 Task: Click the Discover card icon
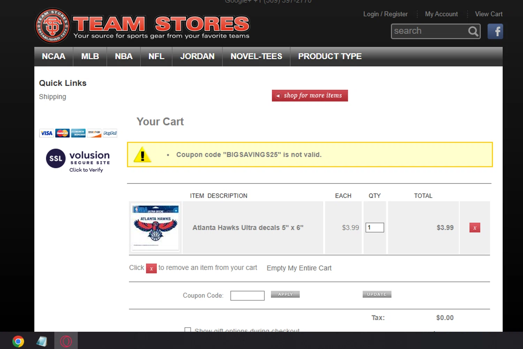[x=94, y=133]
